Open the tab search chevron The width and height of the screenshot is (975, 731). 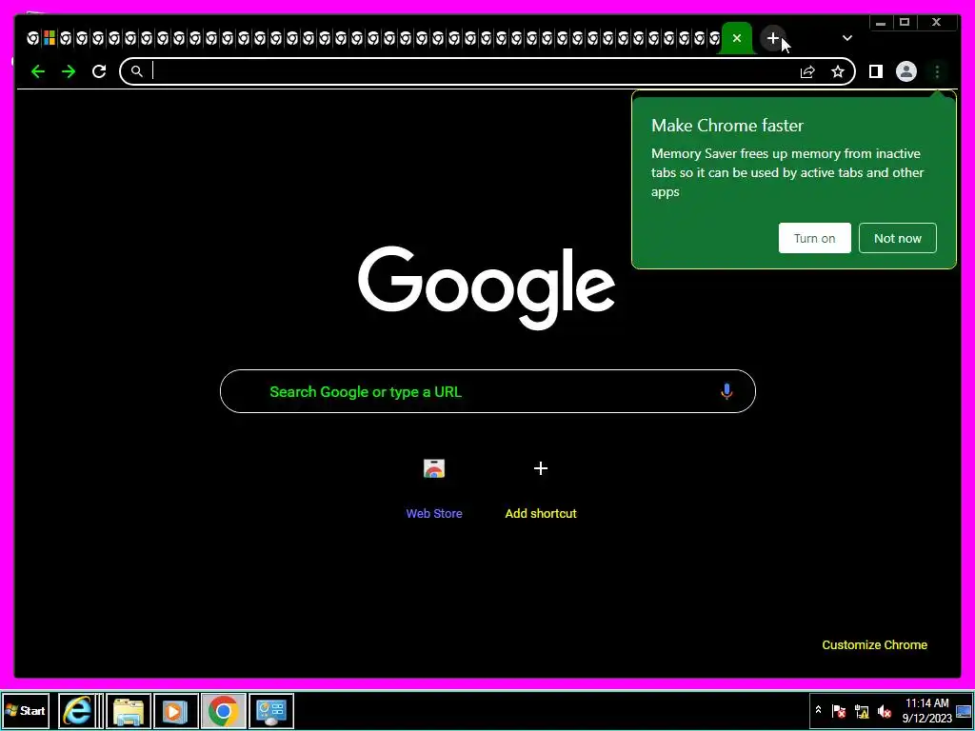point(846,38)
